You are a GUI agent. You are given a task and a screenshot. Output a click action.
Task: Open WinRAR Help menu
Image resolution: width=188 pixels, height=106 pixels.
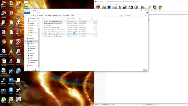click(122, 4)
